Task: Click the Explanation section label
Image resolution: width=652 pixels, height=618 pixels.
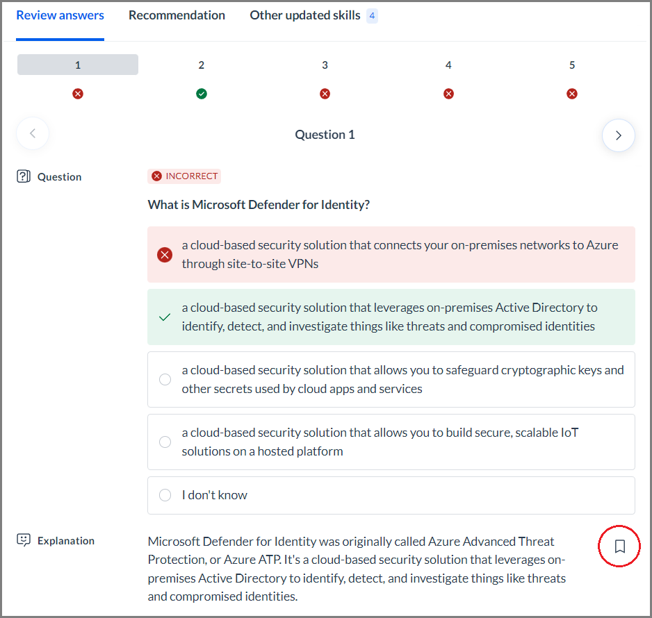Action: point(66,541)
